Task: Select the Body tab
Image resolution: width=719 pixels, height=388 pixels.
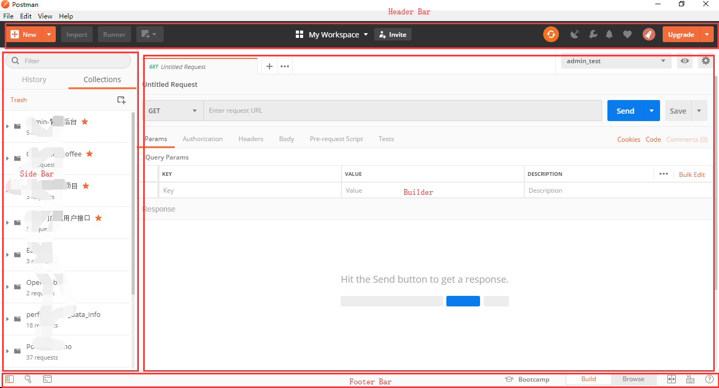Action: tap(286, 139)
